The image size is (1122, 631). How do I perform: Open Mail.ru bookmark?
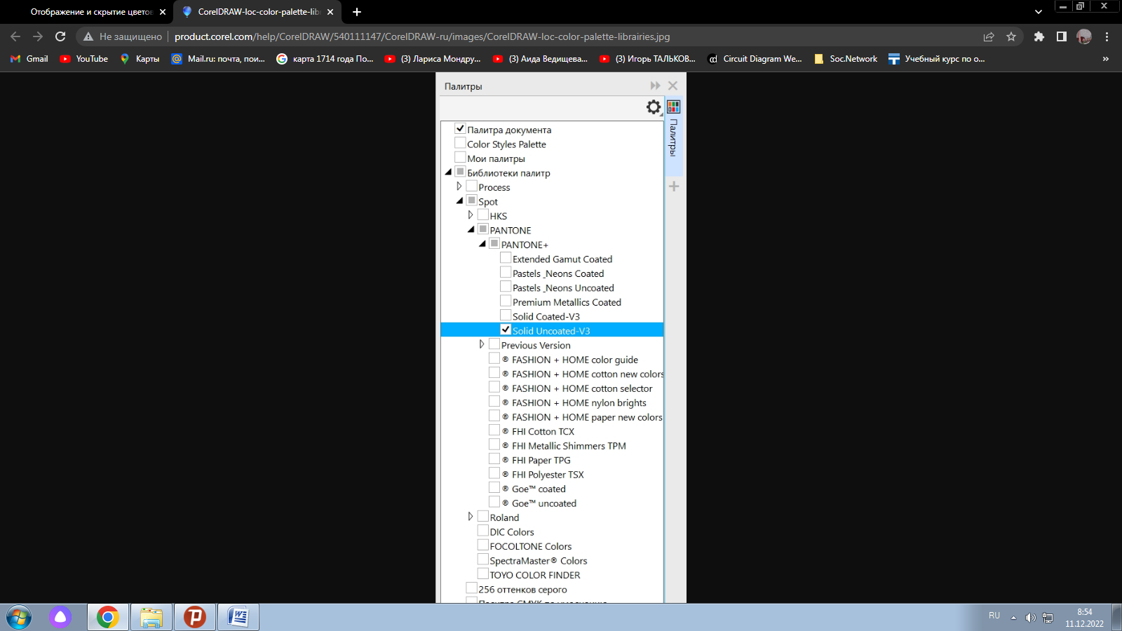[x=219, y=59]
